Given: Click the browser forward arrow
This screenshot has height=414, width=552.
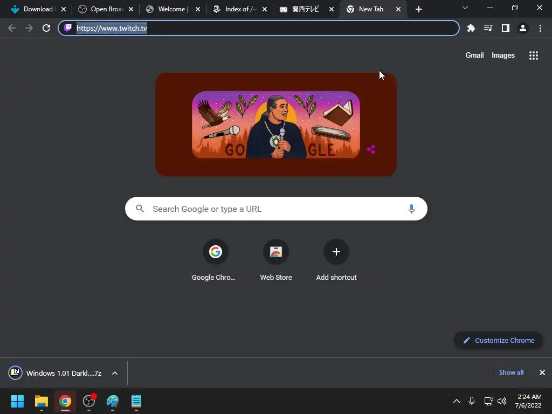Looking at the screenshot, I should click(x=29, y=28).
